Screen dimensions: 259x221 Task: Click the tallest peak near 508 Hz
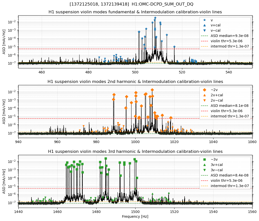point(155,18)
